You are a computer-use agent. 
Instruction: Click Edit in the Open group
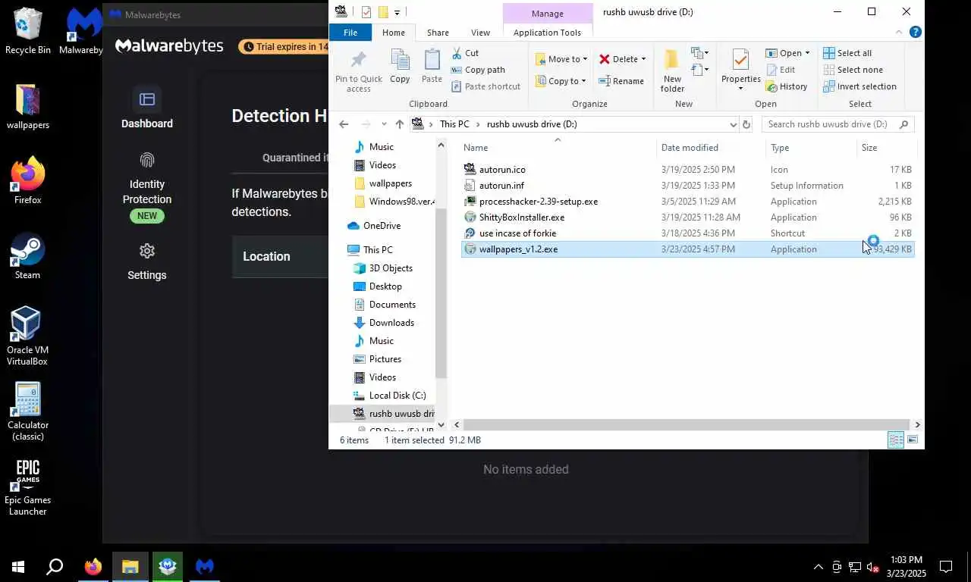(781, 70)
